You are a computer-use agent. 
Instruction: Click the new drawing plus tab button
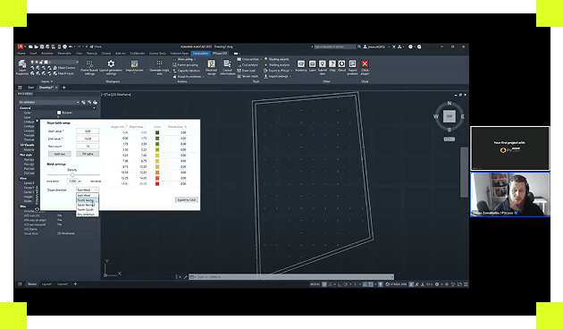[64, 88]
